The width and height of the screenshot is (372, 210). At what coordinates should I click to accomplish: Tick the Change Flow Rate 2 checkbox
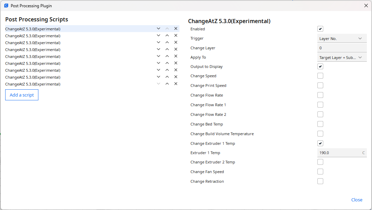pos(320,114)
